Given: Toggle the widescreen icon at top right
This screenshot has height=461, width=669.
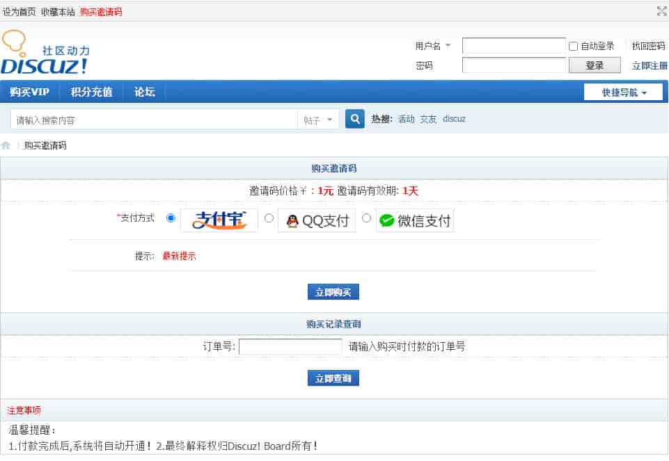Looking at the screenshot, I should pyautogui.click(x=661, y=10).
